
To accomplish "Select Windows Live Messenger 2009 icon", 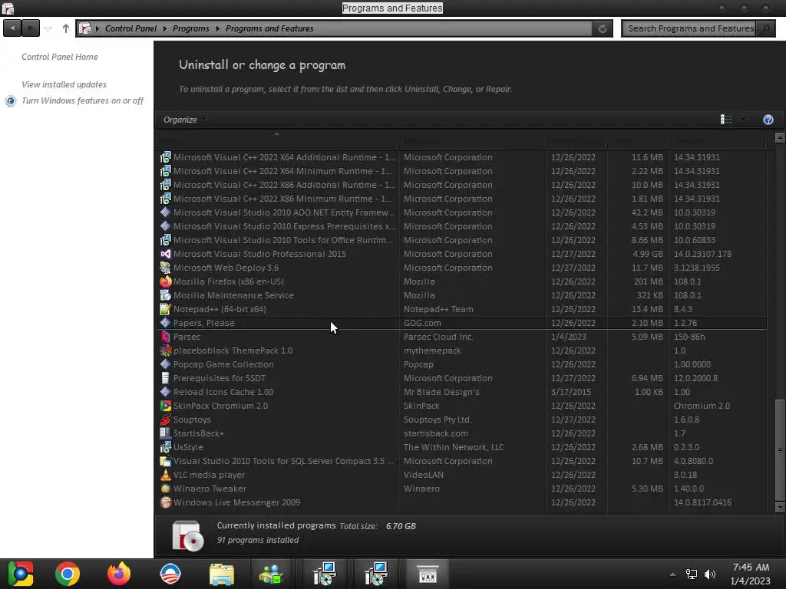I will pos(166,502).
